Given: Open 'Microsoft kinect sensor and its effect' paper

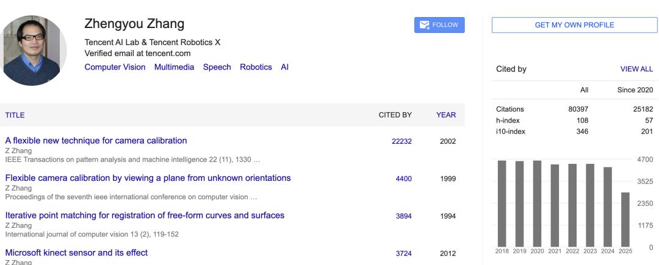Looking at the screenshot, I should click(x=76, y=252).
